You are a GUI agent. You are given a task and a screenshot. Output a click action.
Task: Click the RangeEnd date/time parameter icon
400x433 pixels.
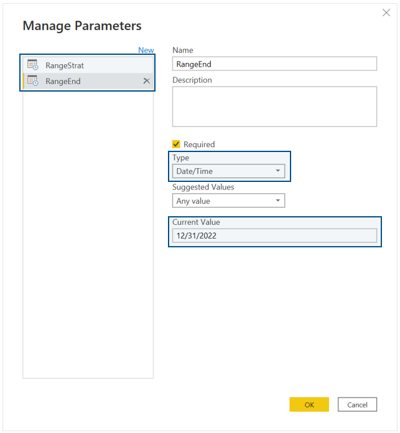click(x=32, y=80)
